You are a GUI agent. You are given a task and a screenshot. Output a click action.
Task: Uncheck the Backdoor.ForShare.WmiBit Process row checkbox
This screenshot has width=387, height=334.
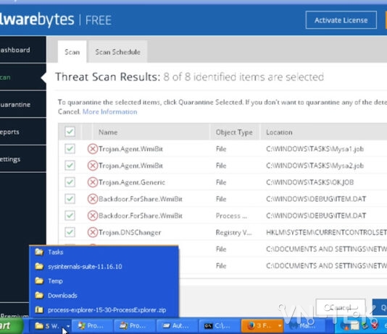70,215
